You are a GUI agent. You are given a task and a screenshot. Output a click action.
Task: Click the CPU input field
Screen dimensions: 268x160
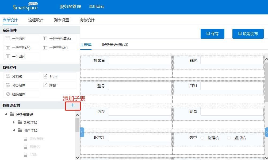tap(232, 86)
